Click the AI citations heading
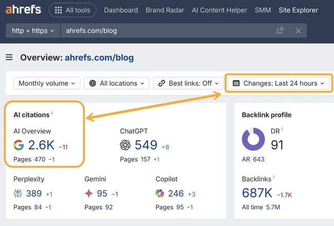This screenshot has width=334, height=226. click(31, 115)
